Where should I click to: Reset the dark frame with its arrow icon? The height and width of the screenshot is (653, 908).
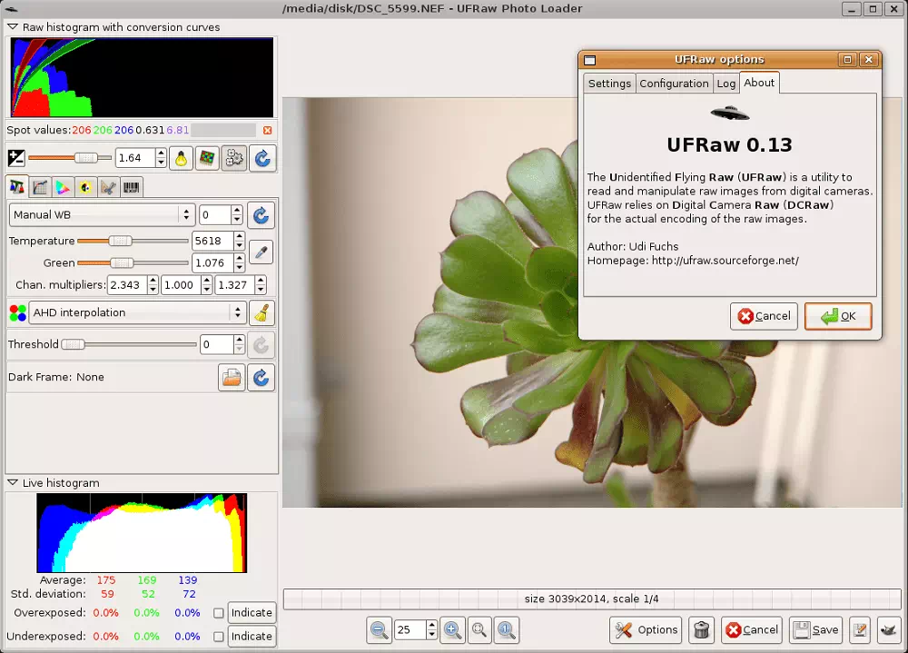(x=262, y=378)
